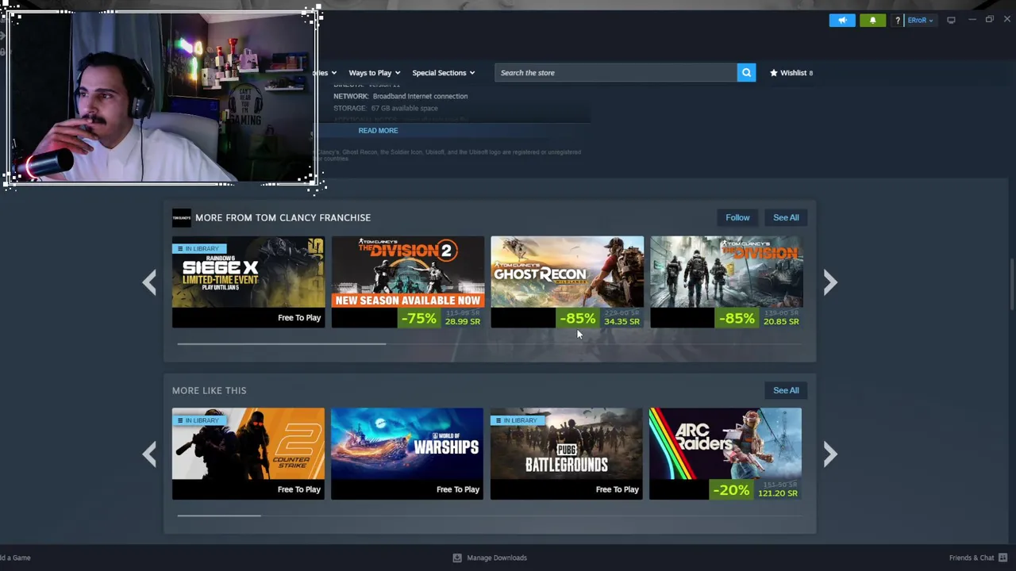Click MORE LIKE THIS heading
1016x571 pixels.
209,390
